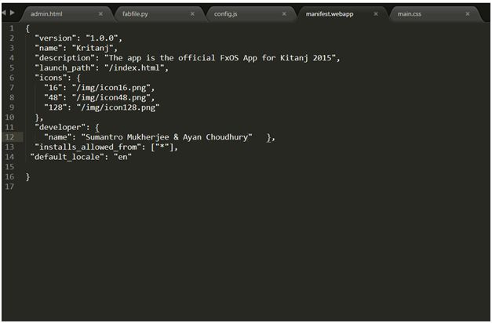Screen dimensions: 492x323
Task: Click the closing brace on line 16
Action: pyautogui.click(x=27, y=177)
